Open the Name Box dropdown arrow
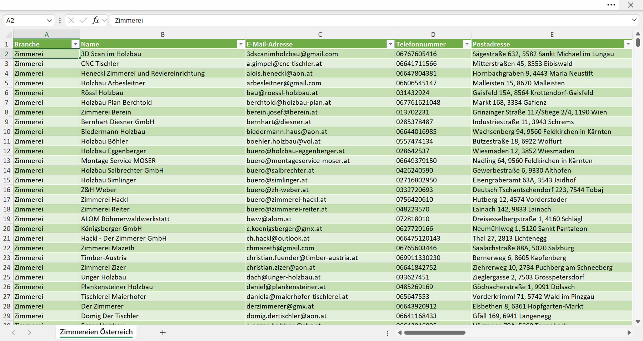 [x=49, y=20]
